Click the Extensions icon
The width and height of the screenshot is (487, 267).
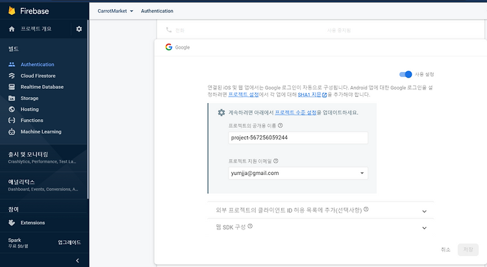(x=12, y=223)
